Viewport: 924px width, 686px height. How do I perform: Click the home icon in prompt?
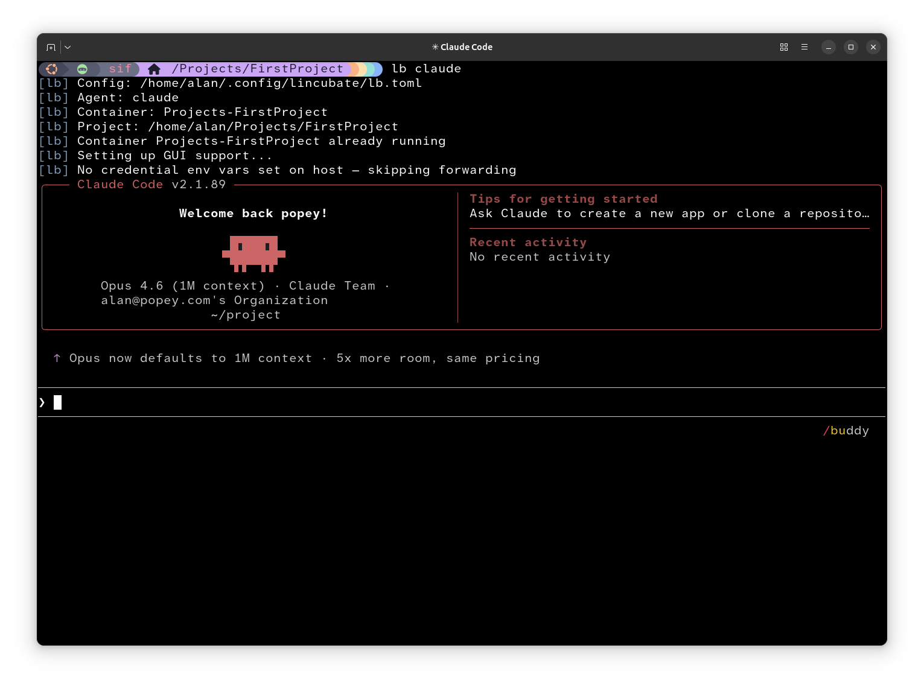pos(154,69)
